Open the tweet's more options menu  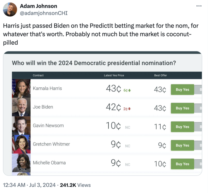(199, 6)
